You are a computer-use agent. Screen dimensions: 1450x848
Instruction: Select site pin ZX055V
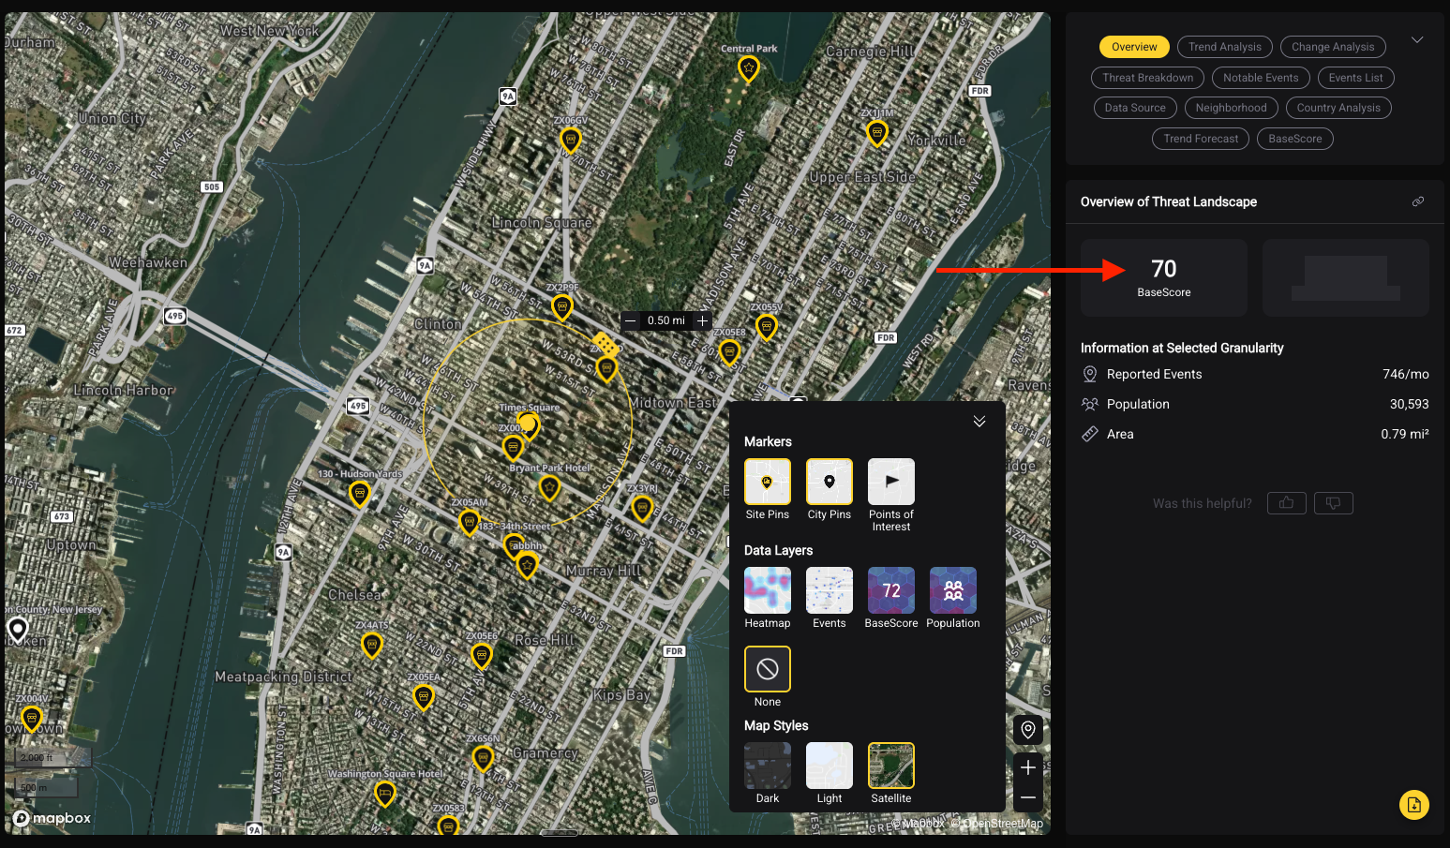(x=767, y=327)
